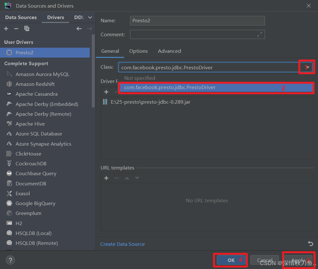Viewport: 318px width, 269px height.
Task: Click HSQLDB (Remote) icon
Action: (x=9, y=243)
